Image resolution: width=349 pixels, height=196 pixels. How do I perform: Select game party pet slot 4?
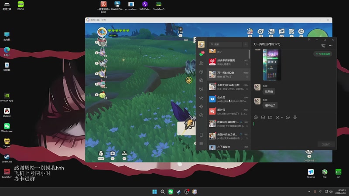click(x=103, y=73)
